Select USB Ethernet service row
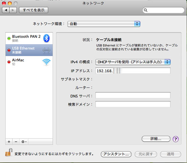Viewport: 187px width, 163px height. [29, 50]
